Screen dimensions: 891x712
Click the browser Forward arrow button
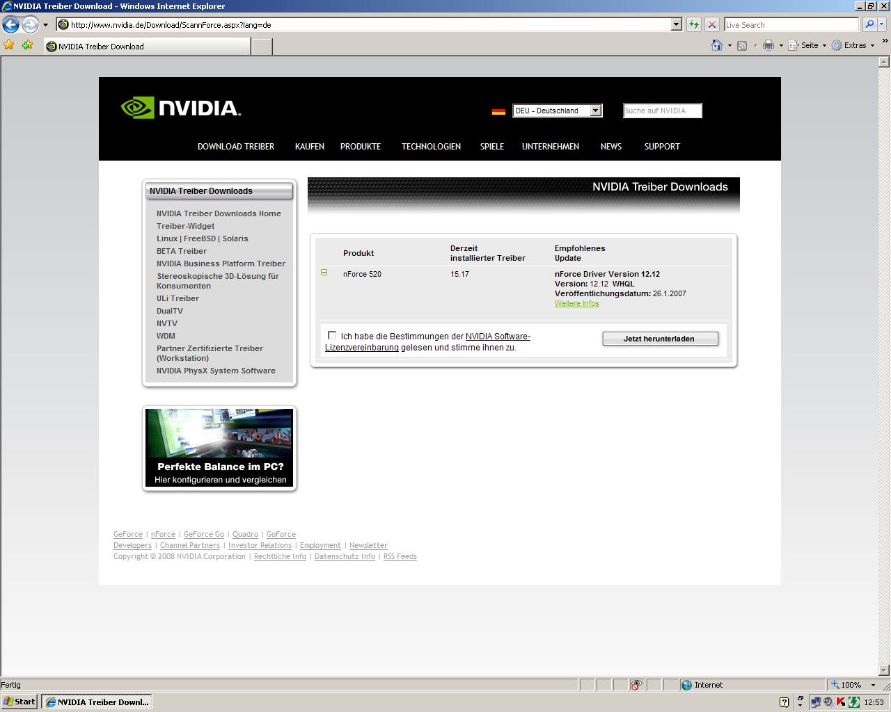click(30, 24)
